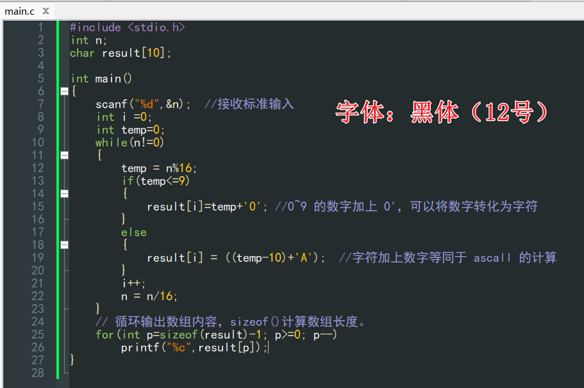This screenshot has width=584, height=388.
Task: Collapse the while loop fold at line 11
Action: (65, 156)
